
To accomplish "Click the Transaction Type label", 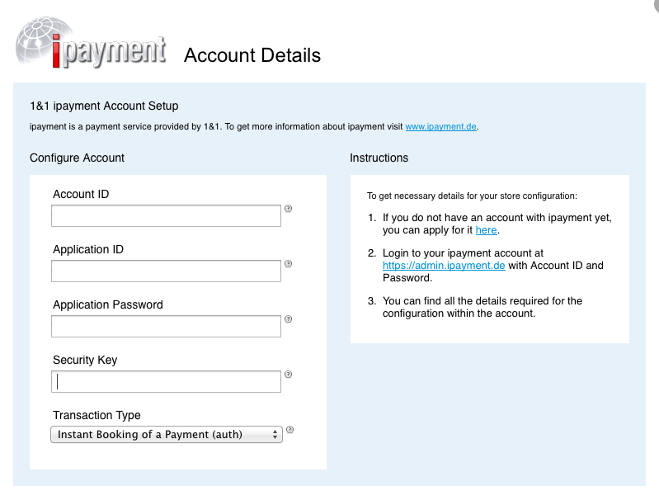I will coord(96,416).
